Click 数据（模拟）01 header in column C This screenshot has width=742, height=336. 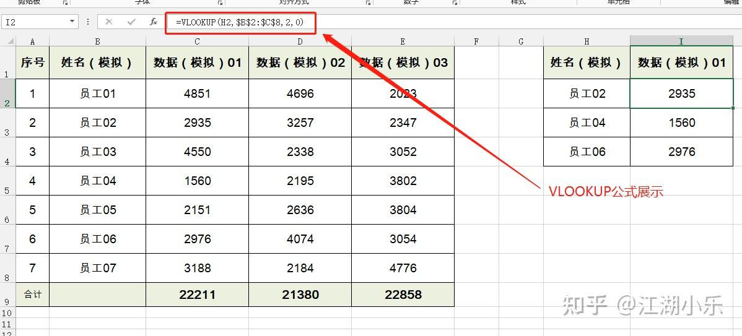(x=198, y=62)
